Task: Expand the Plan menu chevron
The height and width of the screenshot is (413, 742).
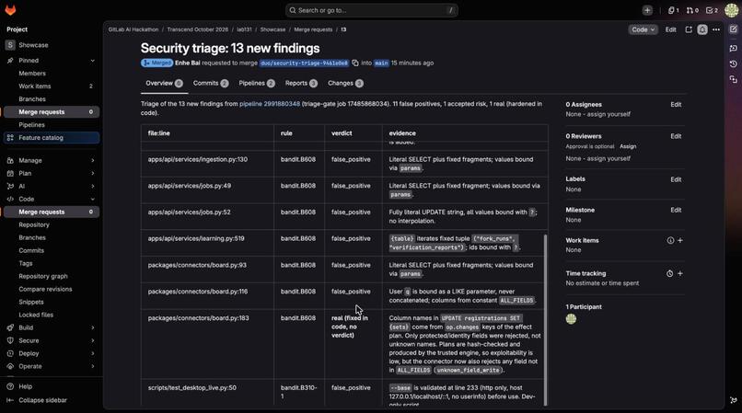Action: point(93,173)
